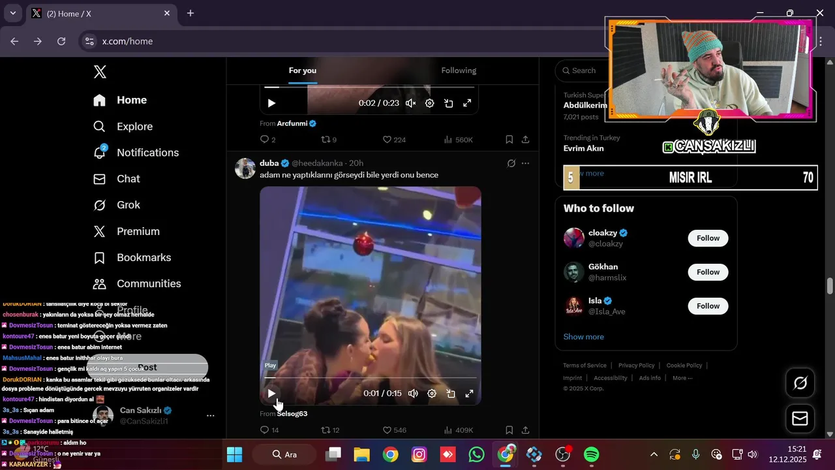Open duba's profile avatar
The image size is (835, 470).
tap(245, 168)
